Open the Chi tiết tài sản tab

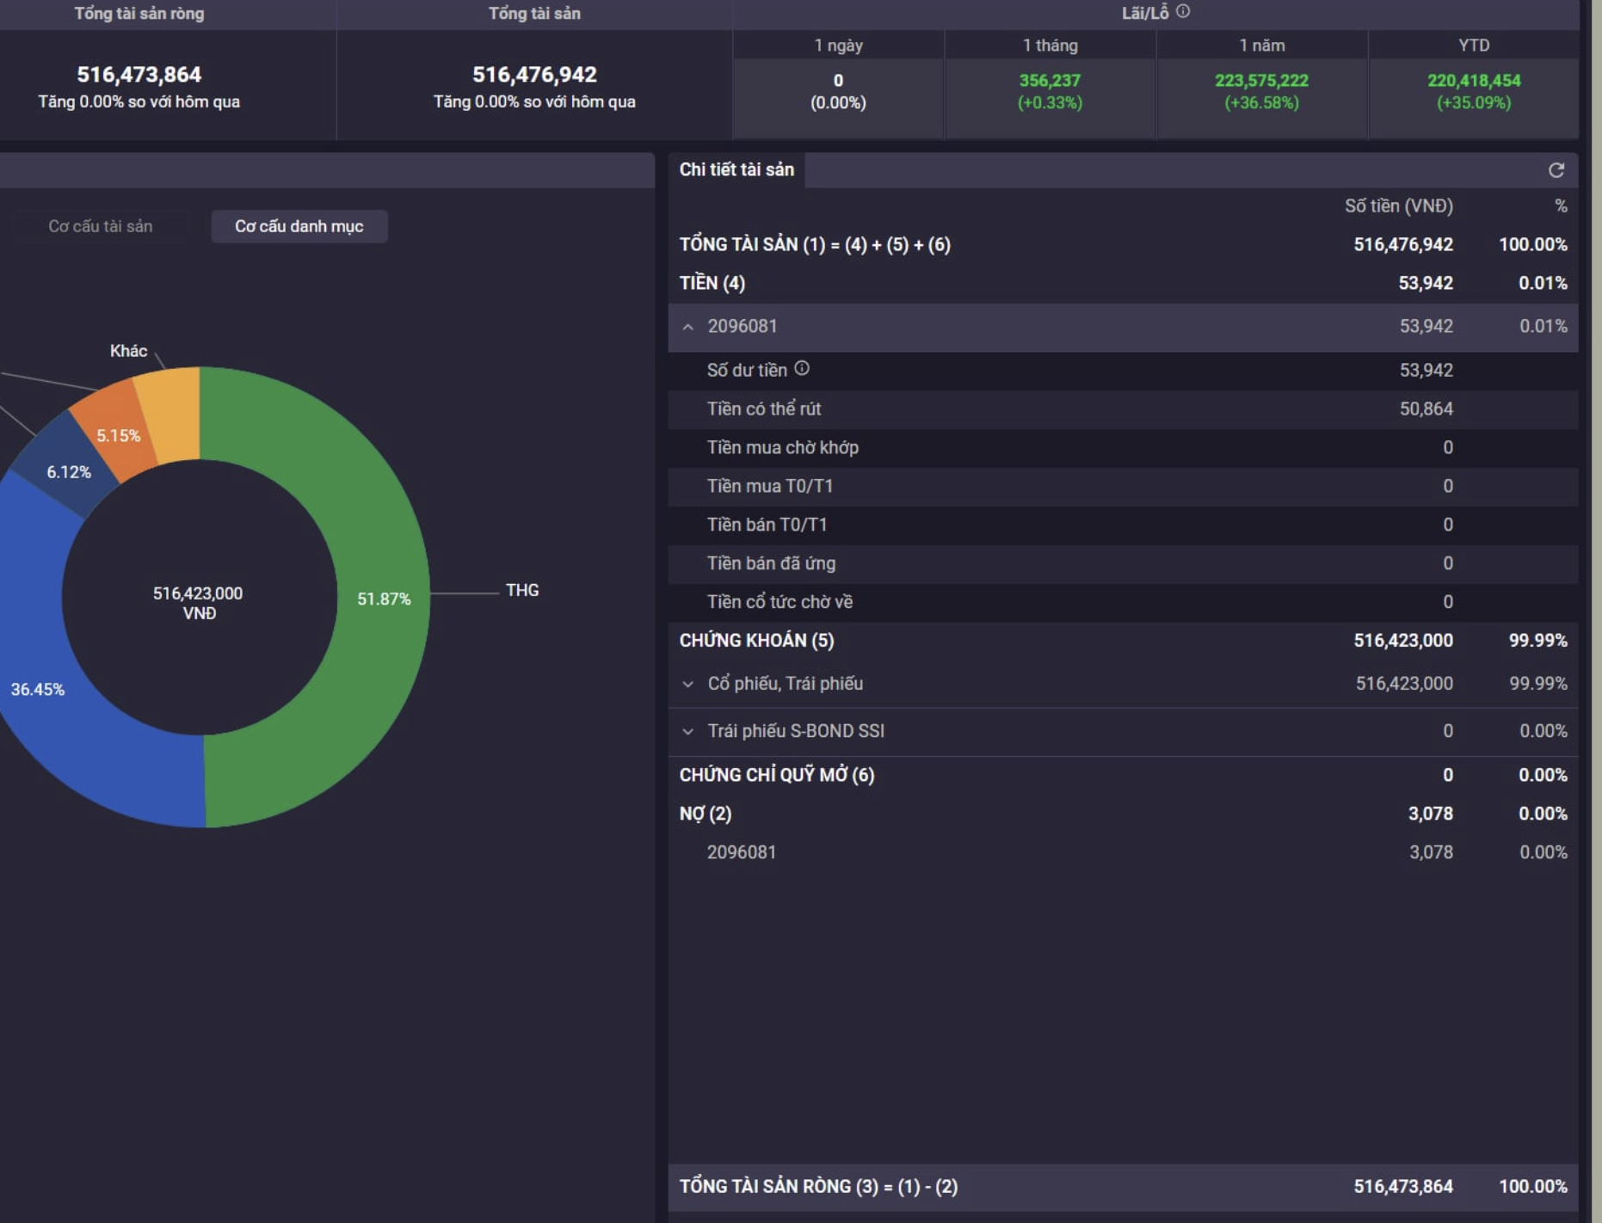tap(736, 169)
